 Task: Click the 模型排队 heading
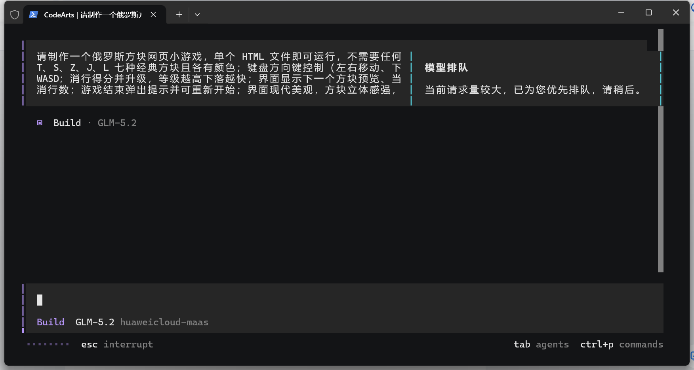click(446, 68)
